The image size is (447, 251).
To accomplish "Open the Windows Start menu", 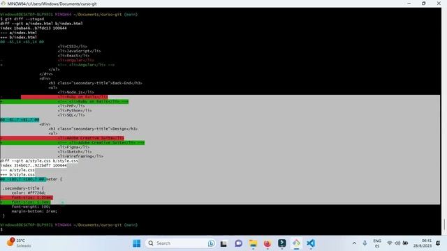I will [137, 243].
